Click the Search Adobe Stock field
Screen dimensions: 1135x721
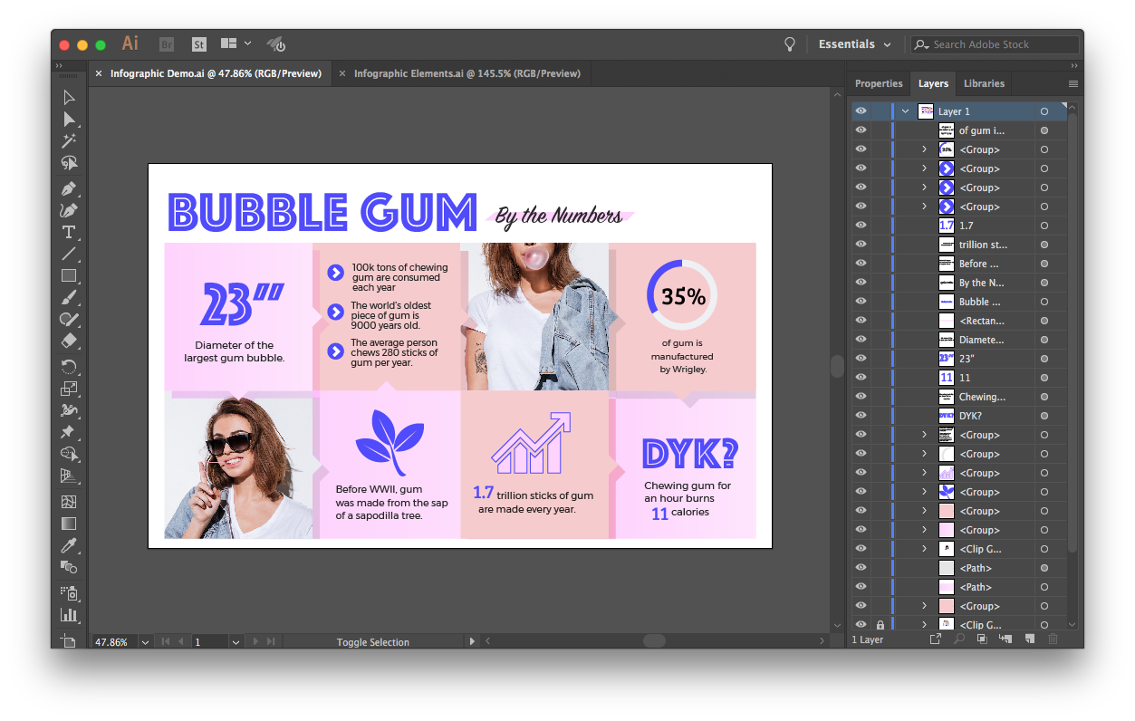point(995,44)
